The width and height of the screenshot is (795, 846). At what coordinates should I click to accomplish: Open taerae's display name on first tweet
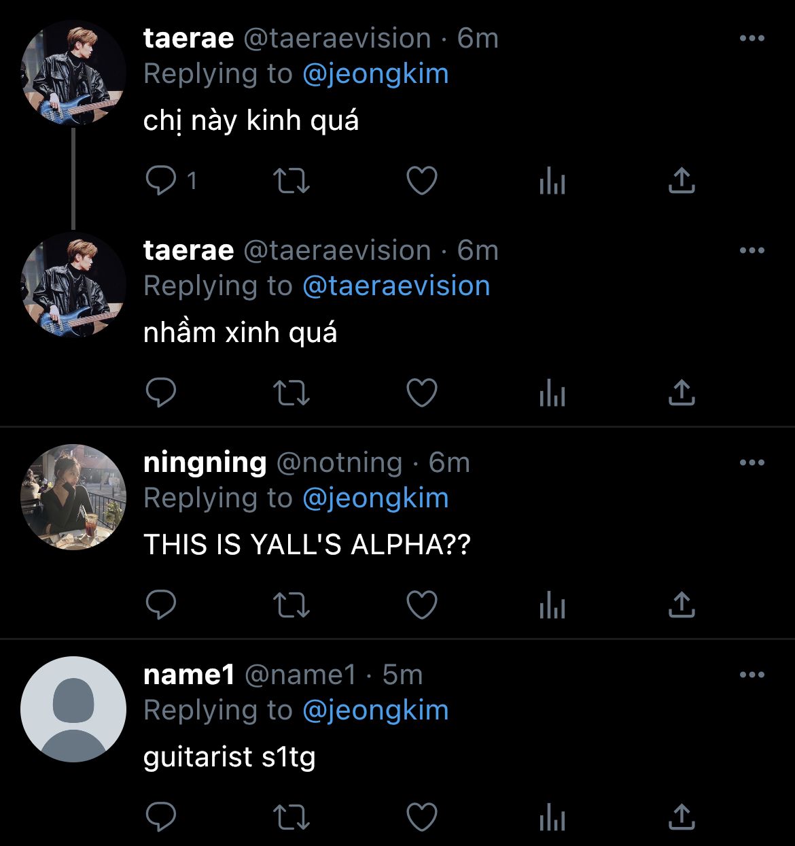coord(188,39)
